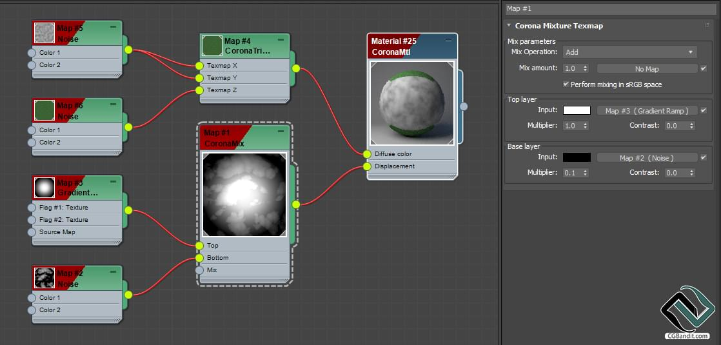The height and width of the screenshot is (345, 721).
Task: Adjust the Top layer Contrast spinner
Action: 691,126
